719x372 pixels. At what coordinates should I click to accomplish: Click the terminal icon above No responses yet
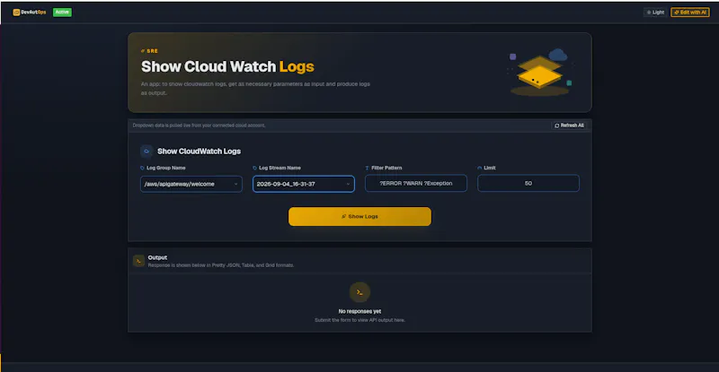click(x=360, y=292)
